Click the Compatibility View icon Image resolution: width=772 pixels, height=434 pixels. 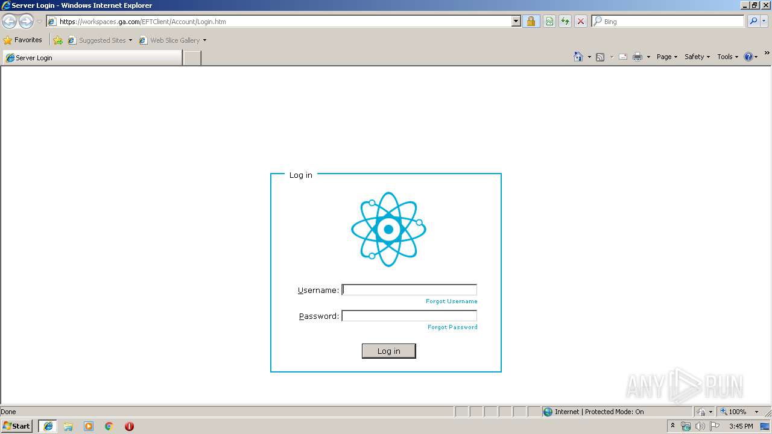(x=549, y=22)
